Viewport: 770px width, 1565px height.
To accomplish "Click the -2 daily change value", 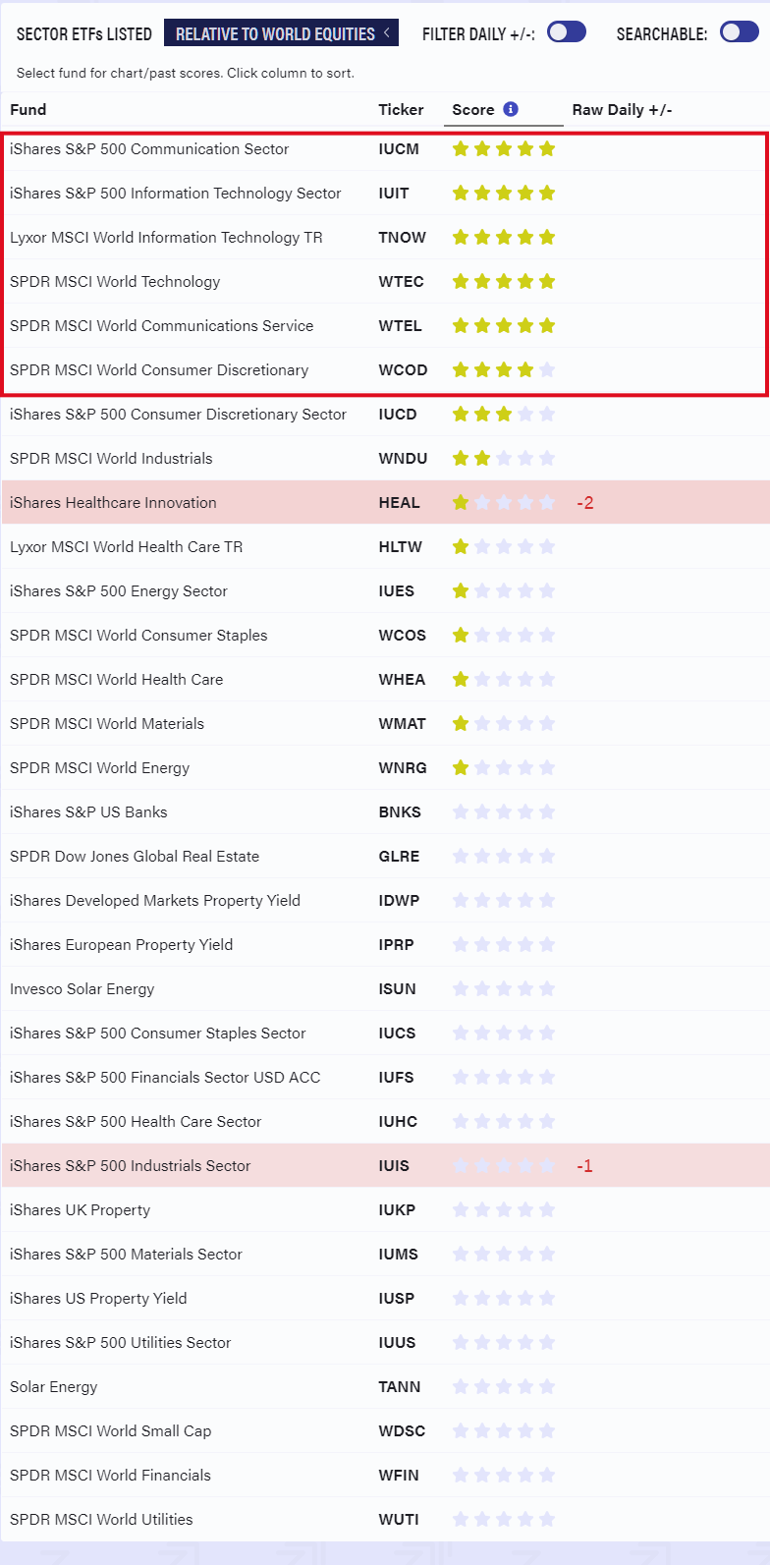I will [x=585, y=503].
